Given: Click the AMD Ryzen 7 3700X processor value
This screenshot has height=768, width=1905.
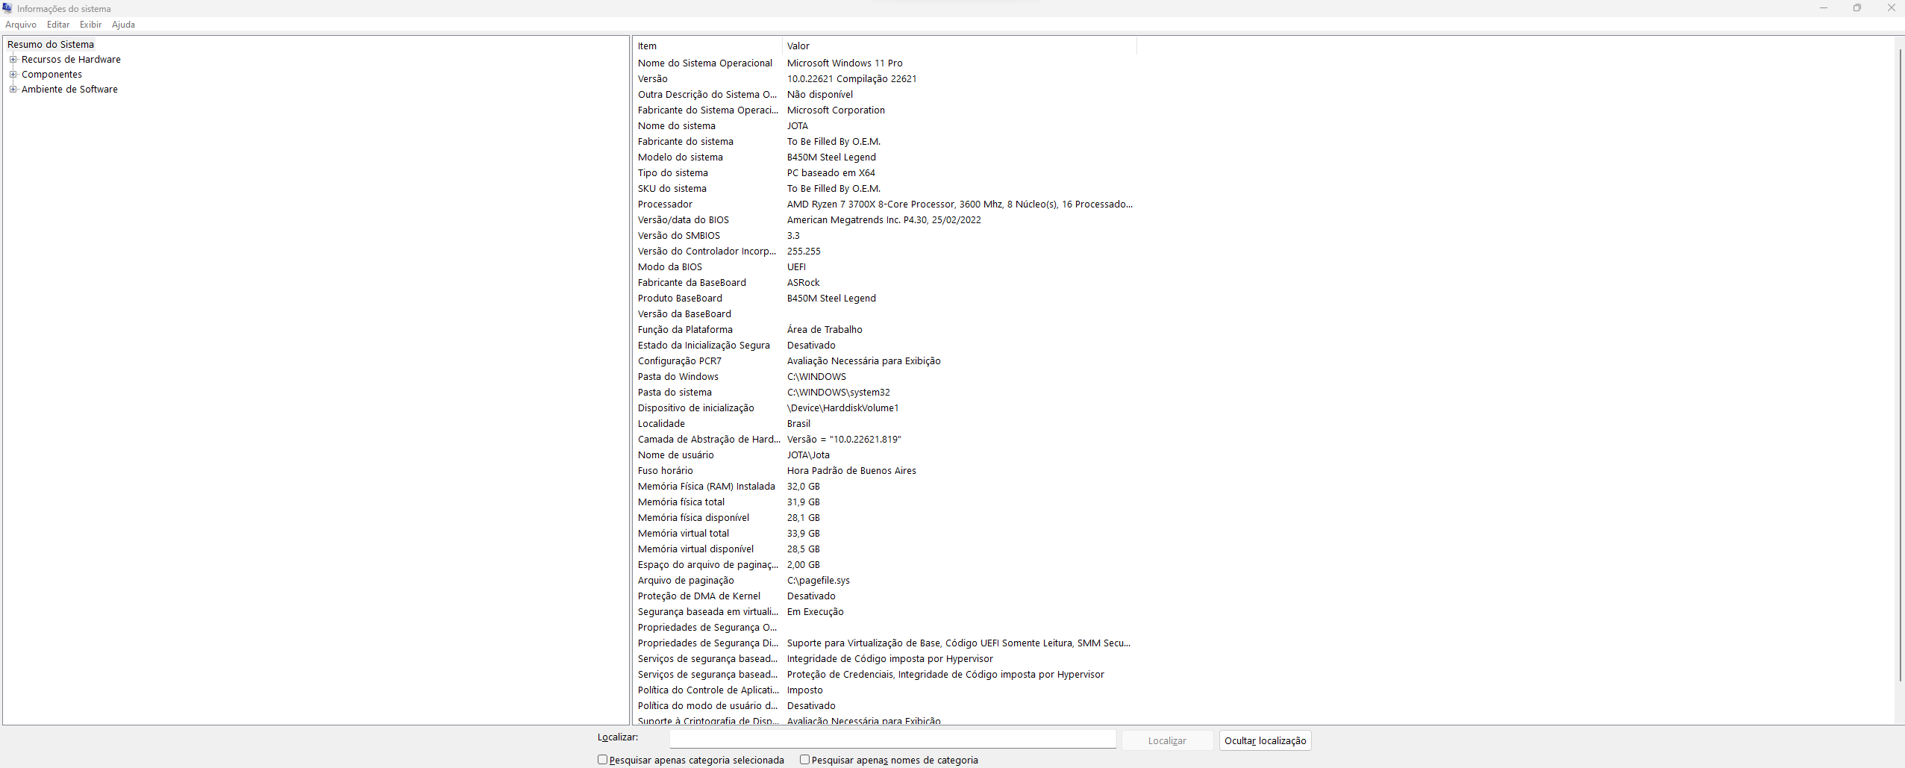Looking at the screenshot, I should [x=960, y=204].
